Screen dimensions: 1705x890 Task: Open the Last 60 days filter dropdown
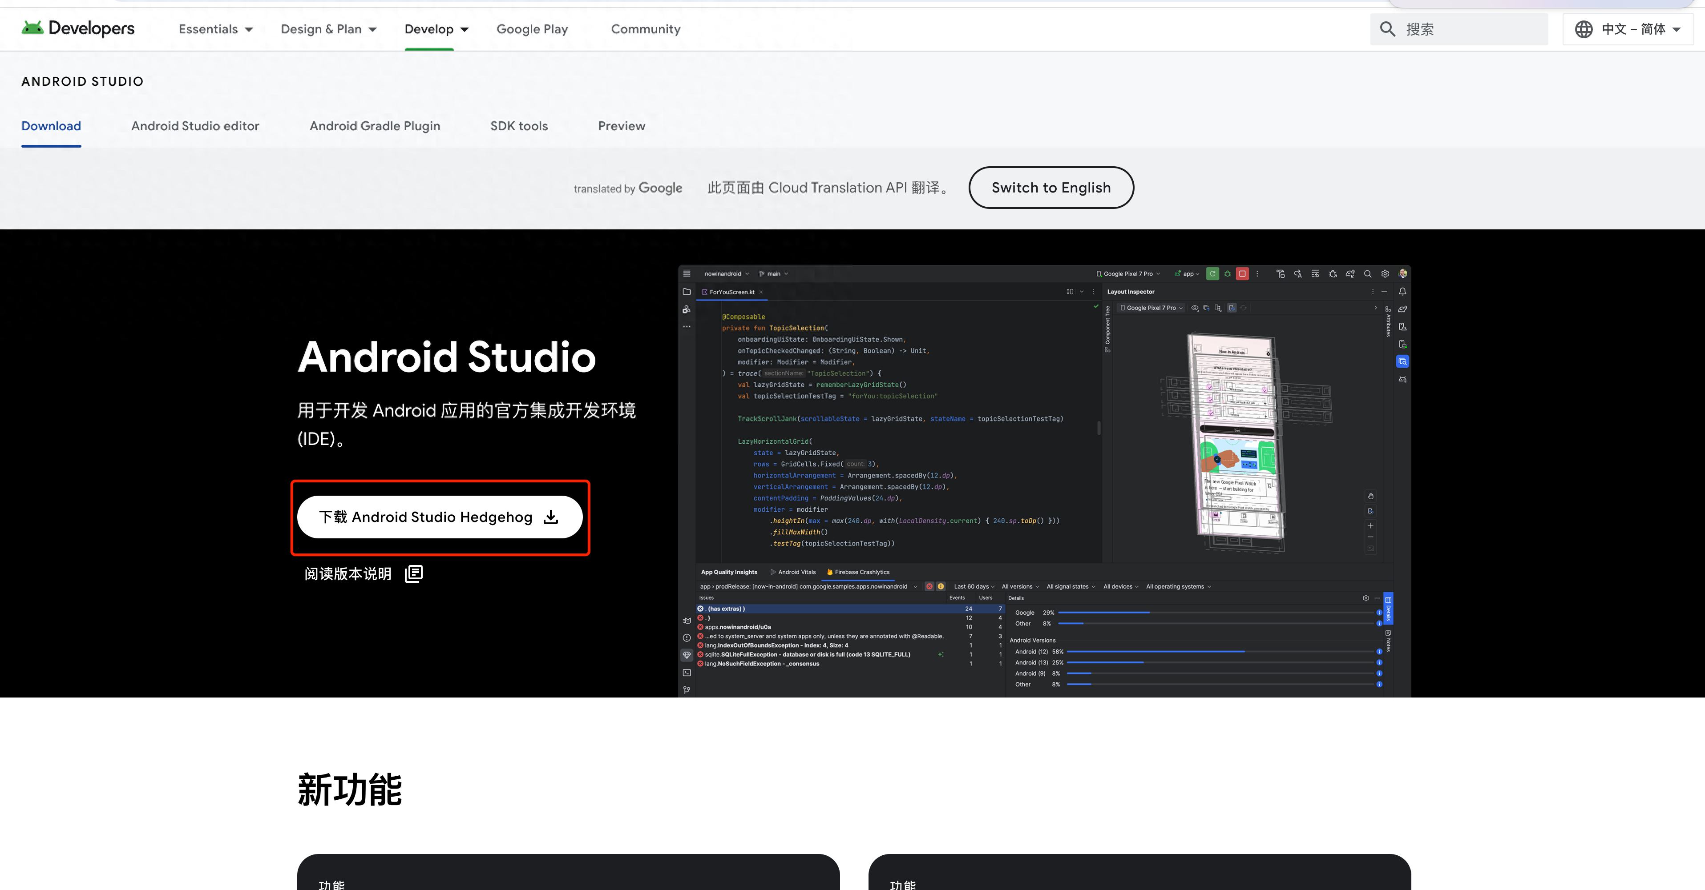(974, 586)
